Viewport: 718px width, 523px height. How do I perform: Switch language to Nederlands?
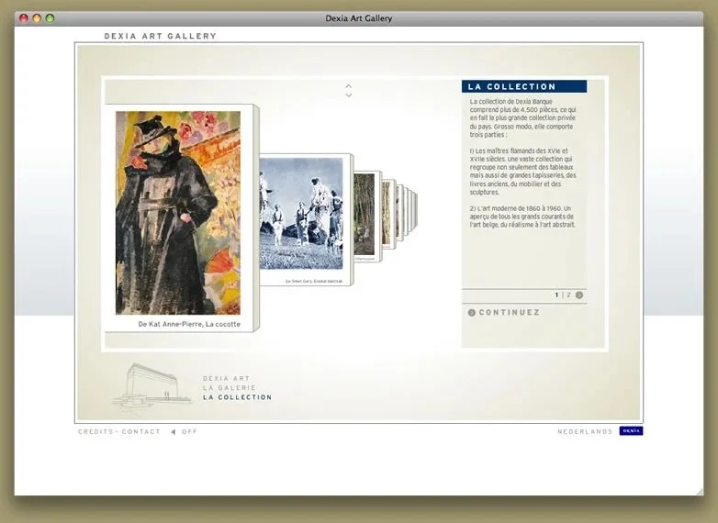(x=585, y=431)
